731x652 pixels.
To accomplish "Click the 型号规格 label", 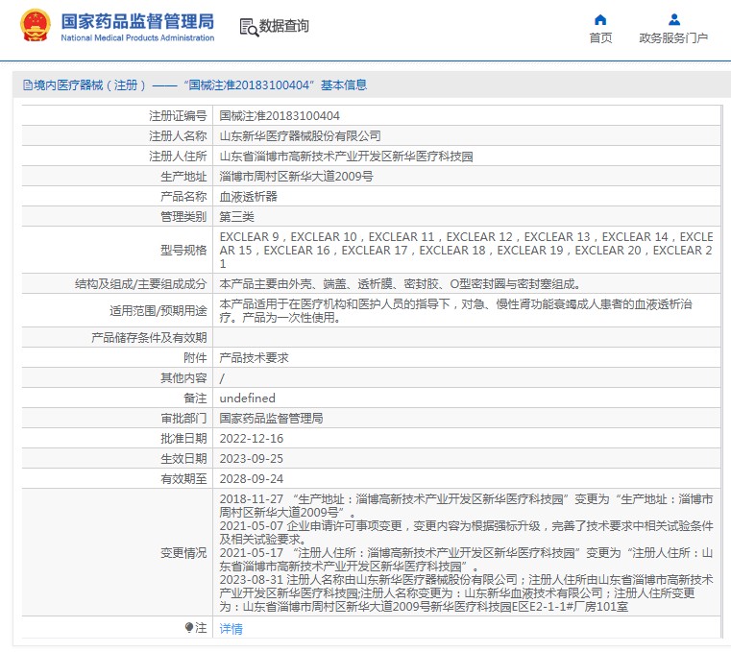I will 183,251.
